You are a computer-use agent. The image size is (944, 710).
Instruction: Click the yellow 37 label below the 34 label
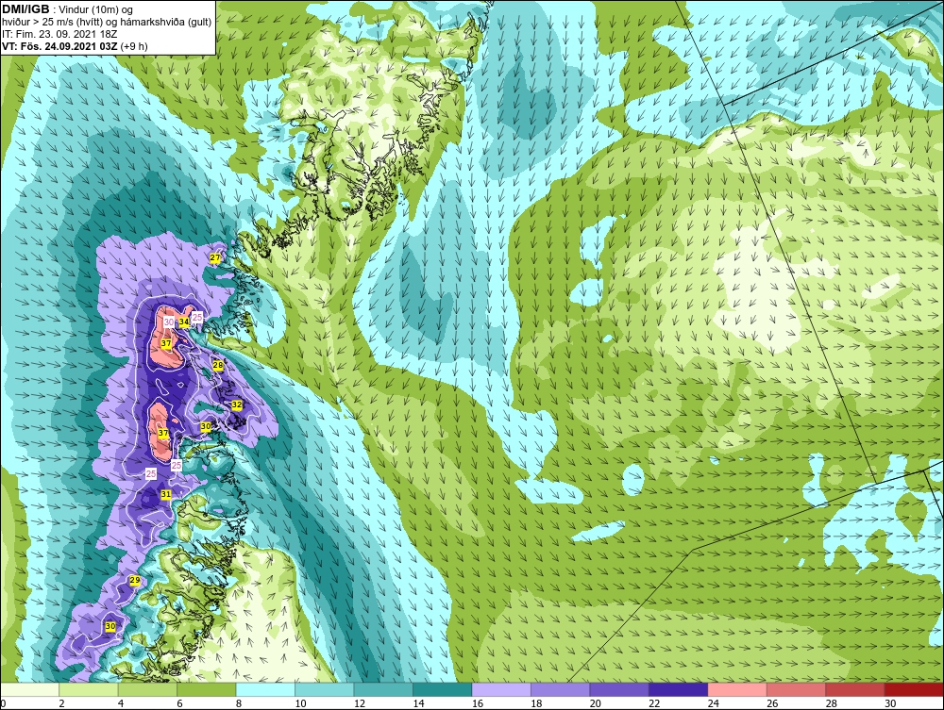166,343
